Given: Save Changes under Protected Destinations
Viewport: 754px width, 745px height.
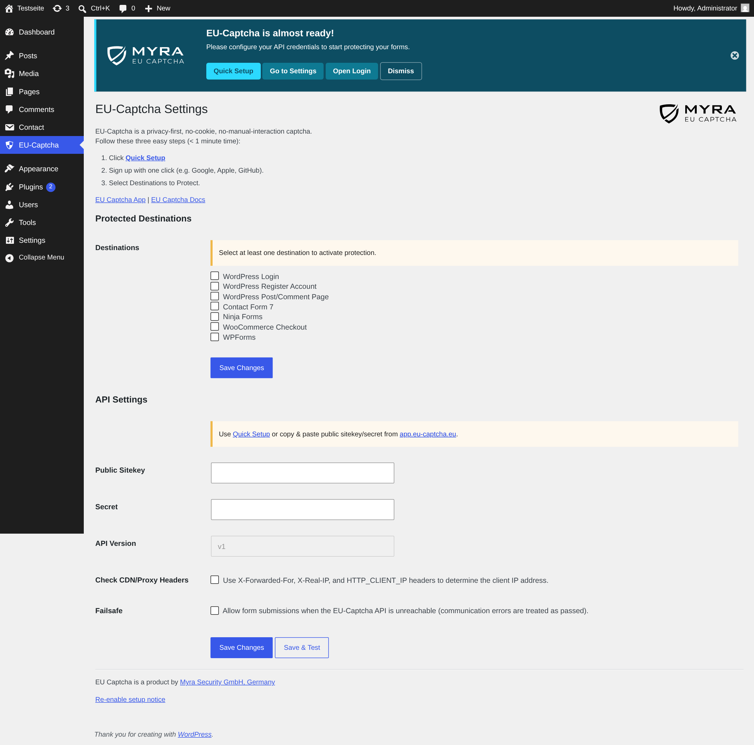Looking at the screenshot, I should pos(242,368).
